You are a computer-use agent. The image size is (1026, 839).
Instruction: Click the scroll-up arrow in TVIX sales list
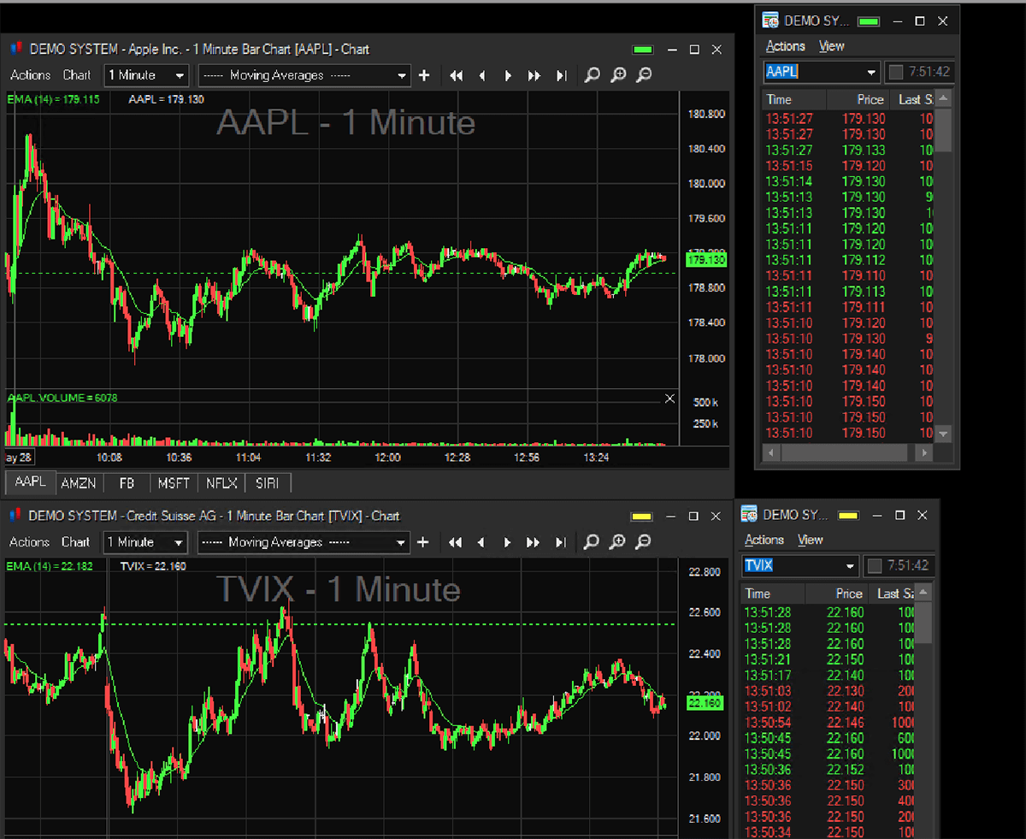point(923,593)
